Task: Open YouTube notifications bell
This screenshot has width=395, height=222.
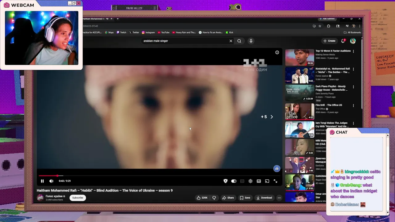Action: 343,41
